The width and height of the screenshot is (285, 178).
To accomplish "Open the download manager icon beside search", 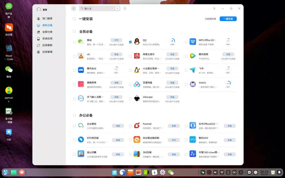I will coord(125,8).
